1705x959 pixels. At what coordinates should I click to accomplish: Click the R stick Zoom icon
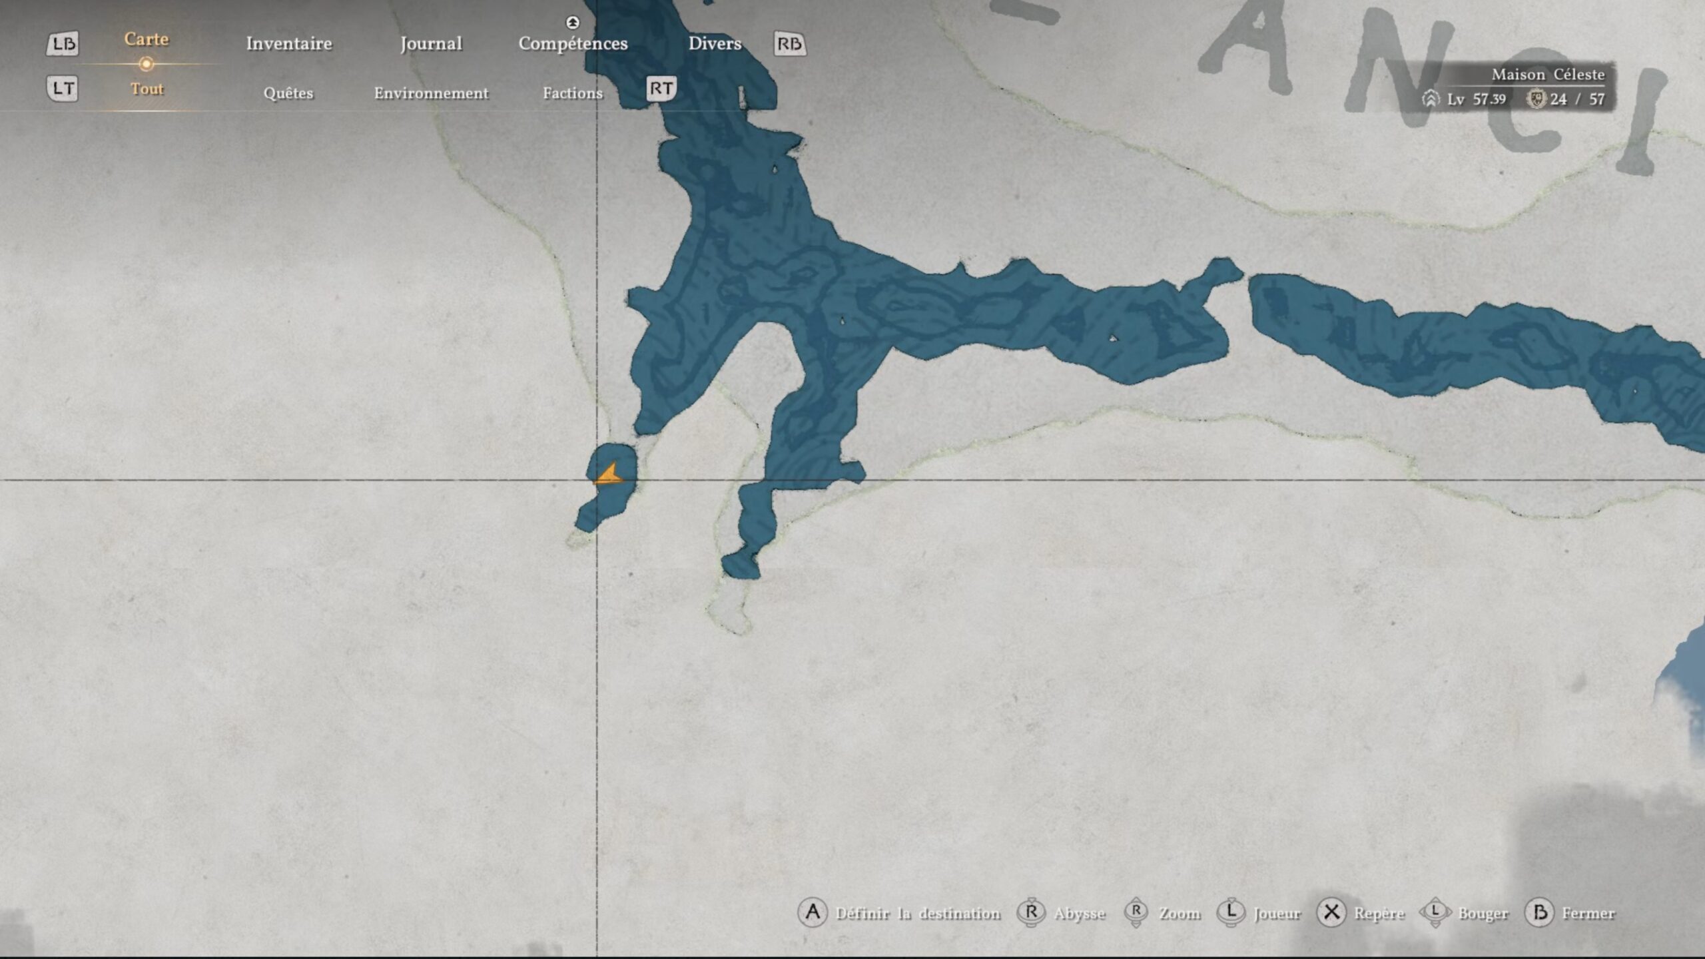(x=1136, y=912)
